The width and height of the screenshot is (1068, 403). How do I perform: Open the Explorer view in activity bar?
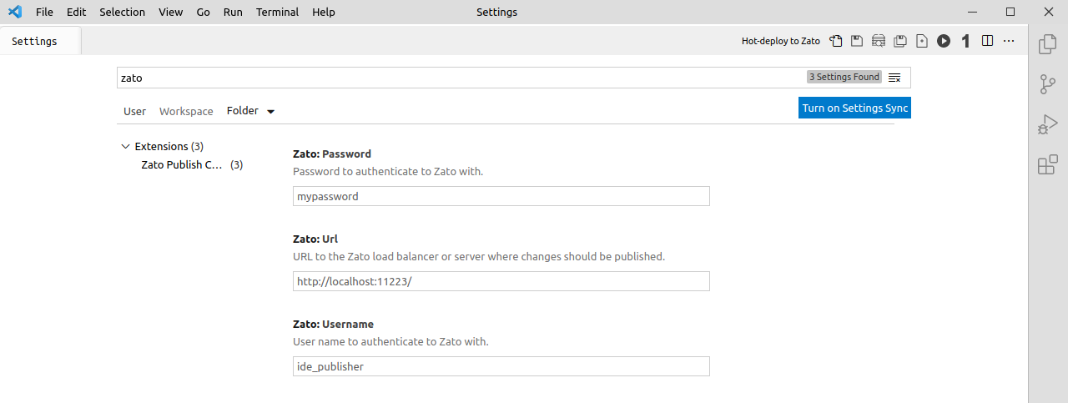[1047, 44]
